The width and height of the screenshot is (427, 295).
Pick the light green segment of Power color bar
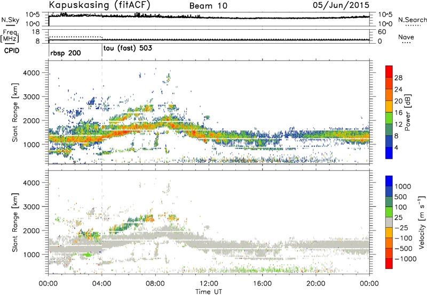[389, 118]
